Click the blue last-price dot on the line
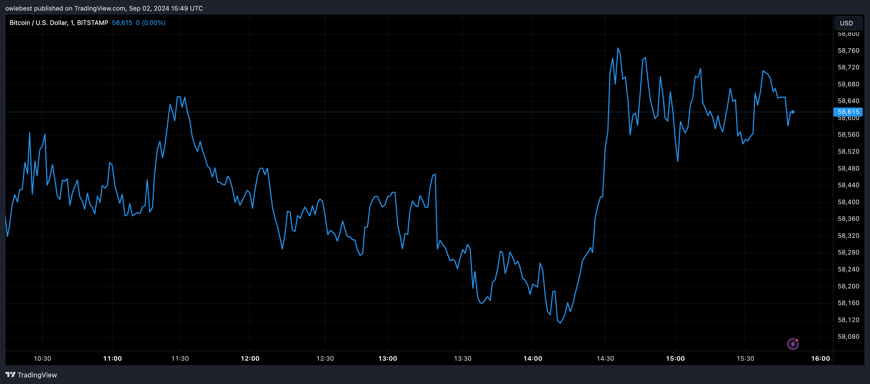The width and height of the screenshot is (870, 384). point(793,112)
